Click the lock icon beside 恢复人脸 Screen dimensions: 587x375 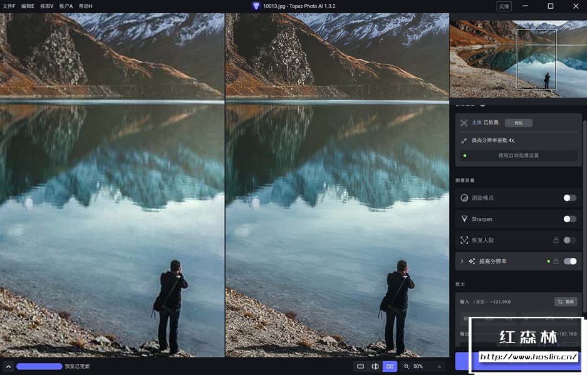click(556, 240)
